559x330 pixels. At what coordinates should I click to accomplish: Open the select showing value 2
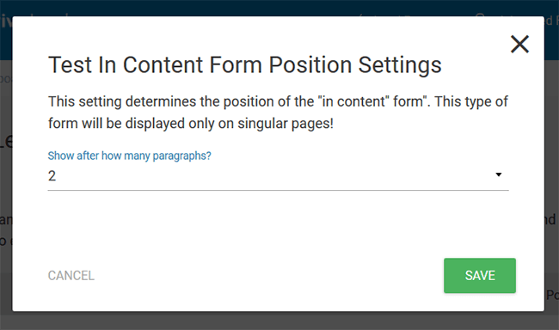(x=278, y=175)
